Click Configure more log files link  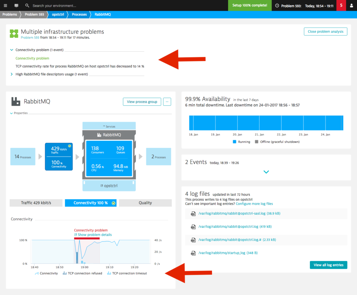[x=254, y=204]
